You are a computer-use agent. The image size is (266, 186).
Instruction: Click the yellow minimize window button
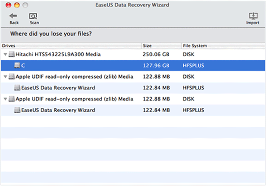(x=17, y=5)
